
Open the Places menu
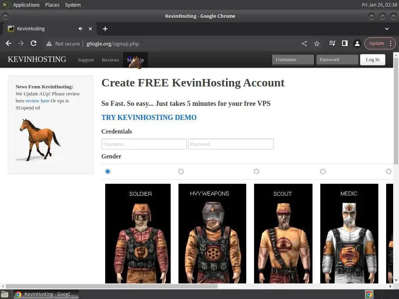pos(52,5)
